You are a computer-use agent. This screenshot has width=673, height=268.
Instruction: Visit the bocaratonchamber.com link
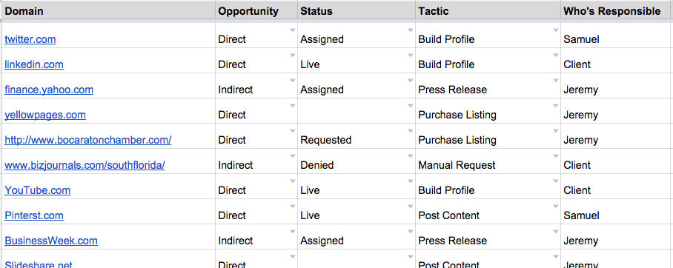[88, 140]
